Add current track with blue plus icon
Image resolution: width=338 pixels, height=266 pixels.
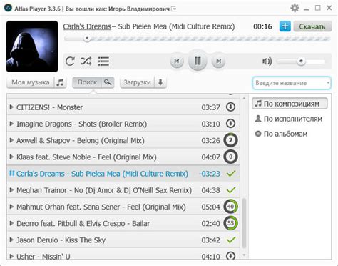285,26
